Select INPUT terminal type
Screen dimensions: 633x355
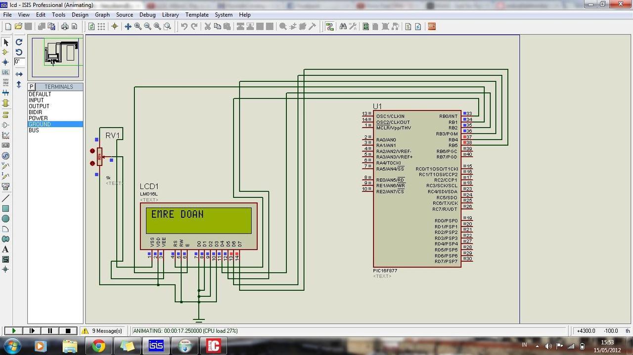[x=36, y=100]
